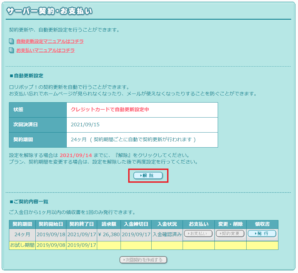Select the next payment date 2021/09/15

85,125
